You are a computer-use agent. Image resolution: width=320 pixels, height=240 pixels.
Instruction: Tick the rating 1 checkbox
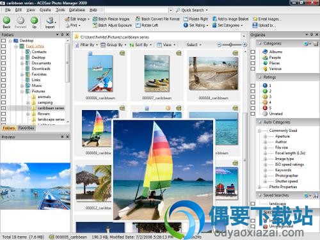(x=253, y=86)
